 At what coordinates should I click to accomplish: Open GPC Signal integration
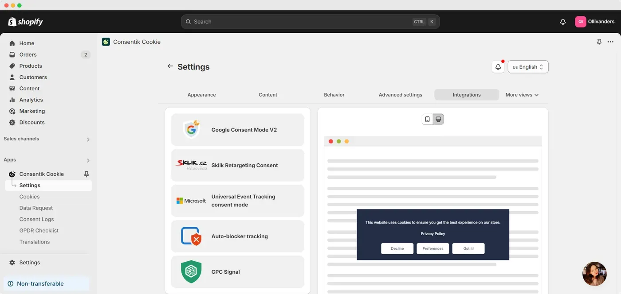[x=238, y=272]
